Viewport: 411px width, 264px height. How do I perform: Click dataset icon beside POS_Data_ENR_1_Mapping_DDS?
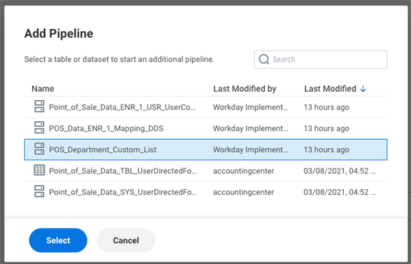[x=39, y=128]
